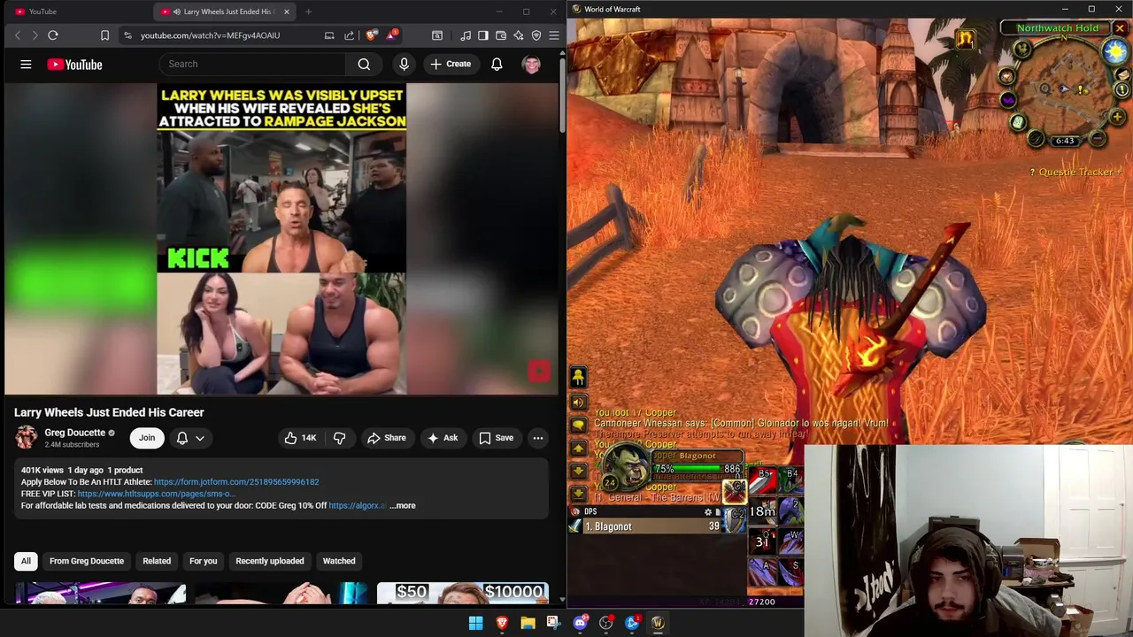The height and width of the screenshot is (637, 1133).
Task: Click the share icon in the address bar
Action: coord(349,35)
